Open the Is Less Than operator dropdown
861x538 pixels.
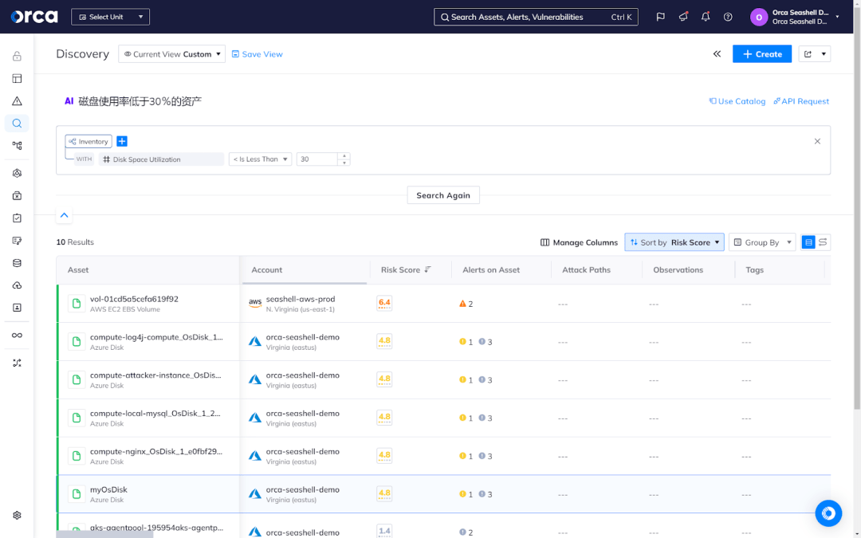click(x=260, y=159)
